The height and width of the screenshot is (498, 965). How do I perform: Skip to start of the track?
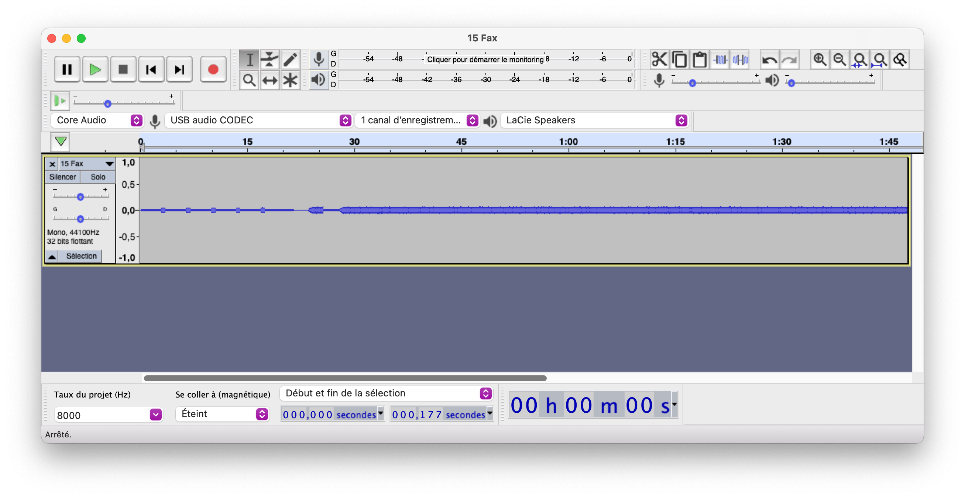[x=151, y=69]
